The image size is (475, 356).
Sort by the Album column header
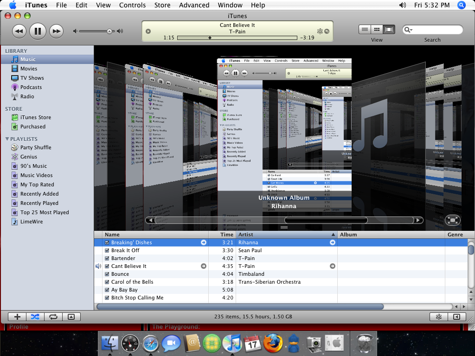pyautogui.click(x=391, y=235)
